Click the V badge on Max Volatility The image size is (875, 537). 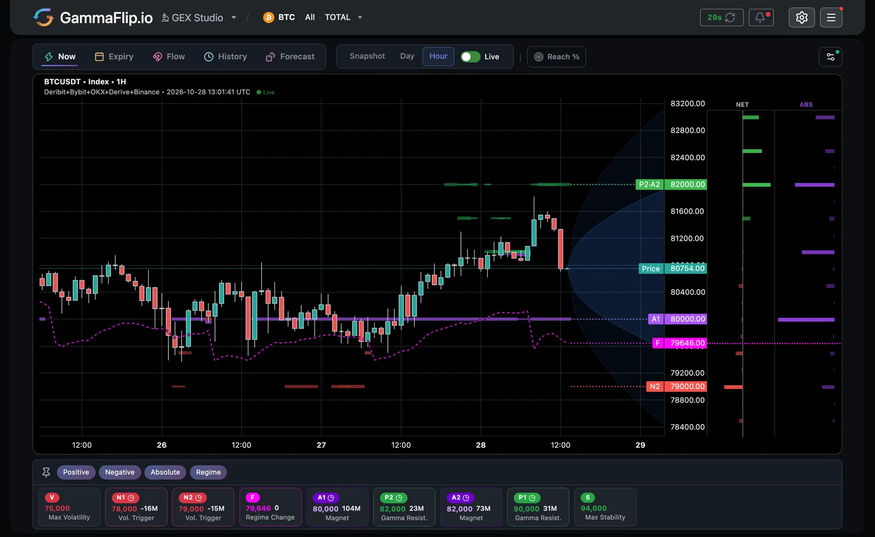(x=52, y=498)
